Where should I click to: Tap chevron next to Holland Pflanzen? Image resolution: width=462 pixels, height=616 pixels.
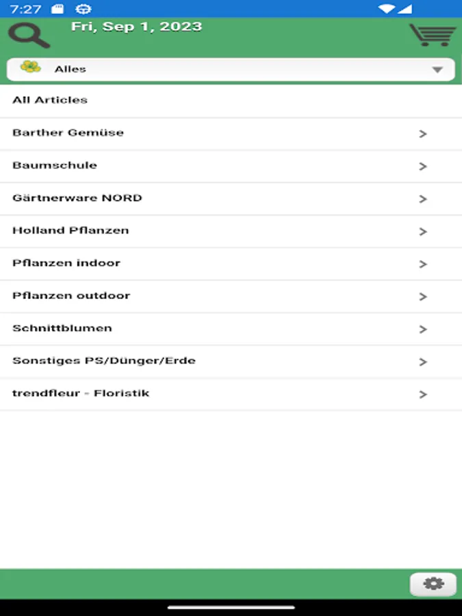(423, 231)
